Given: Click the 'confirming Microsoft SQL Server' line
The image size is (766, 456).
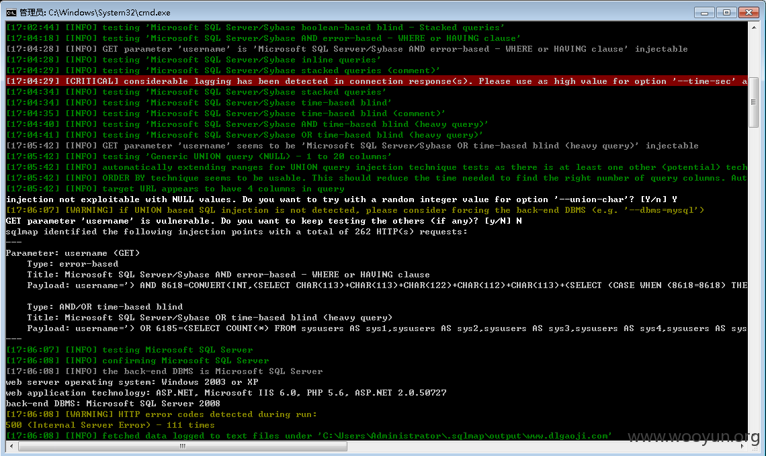Looking at the screenshot, I should (137, 361).
